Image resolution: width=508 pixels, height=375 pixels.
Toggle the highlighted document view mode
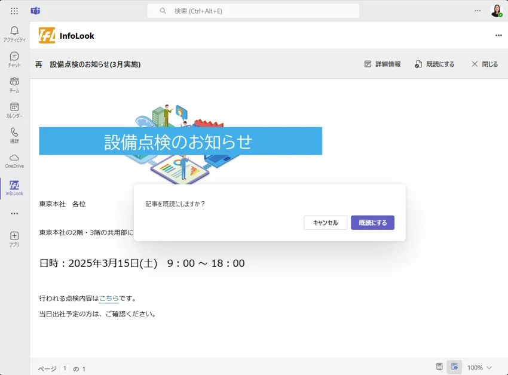coord(454,367)
